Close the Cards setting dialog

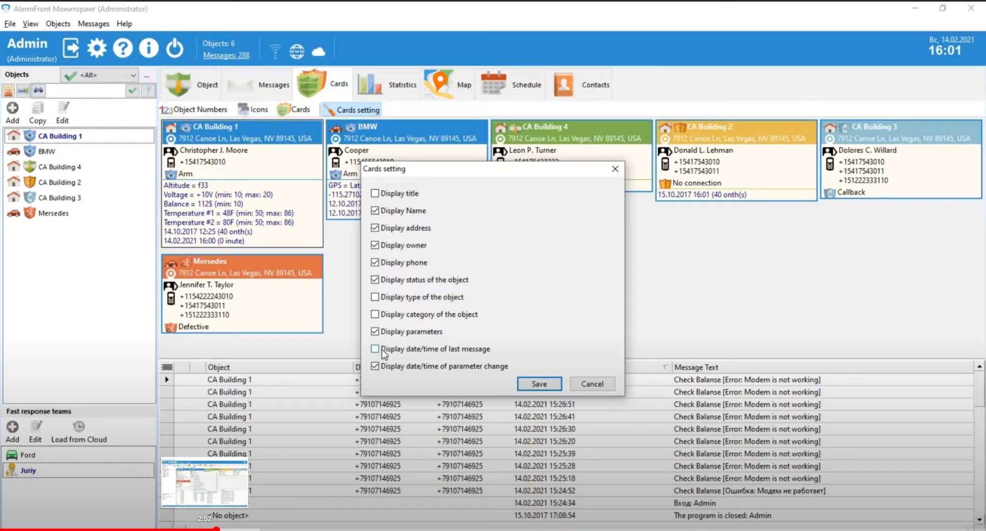click(615, 169)
